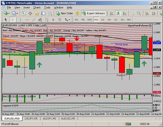Select the horizontal line drawing tool

point(27,20)
